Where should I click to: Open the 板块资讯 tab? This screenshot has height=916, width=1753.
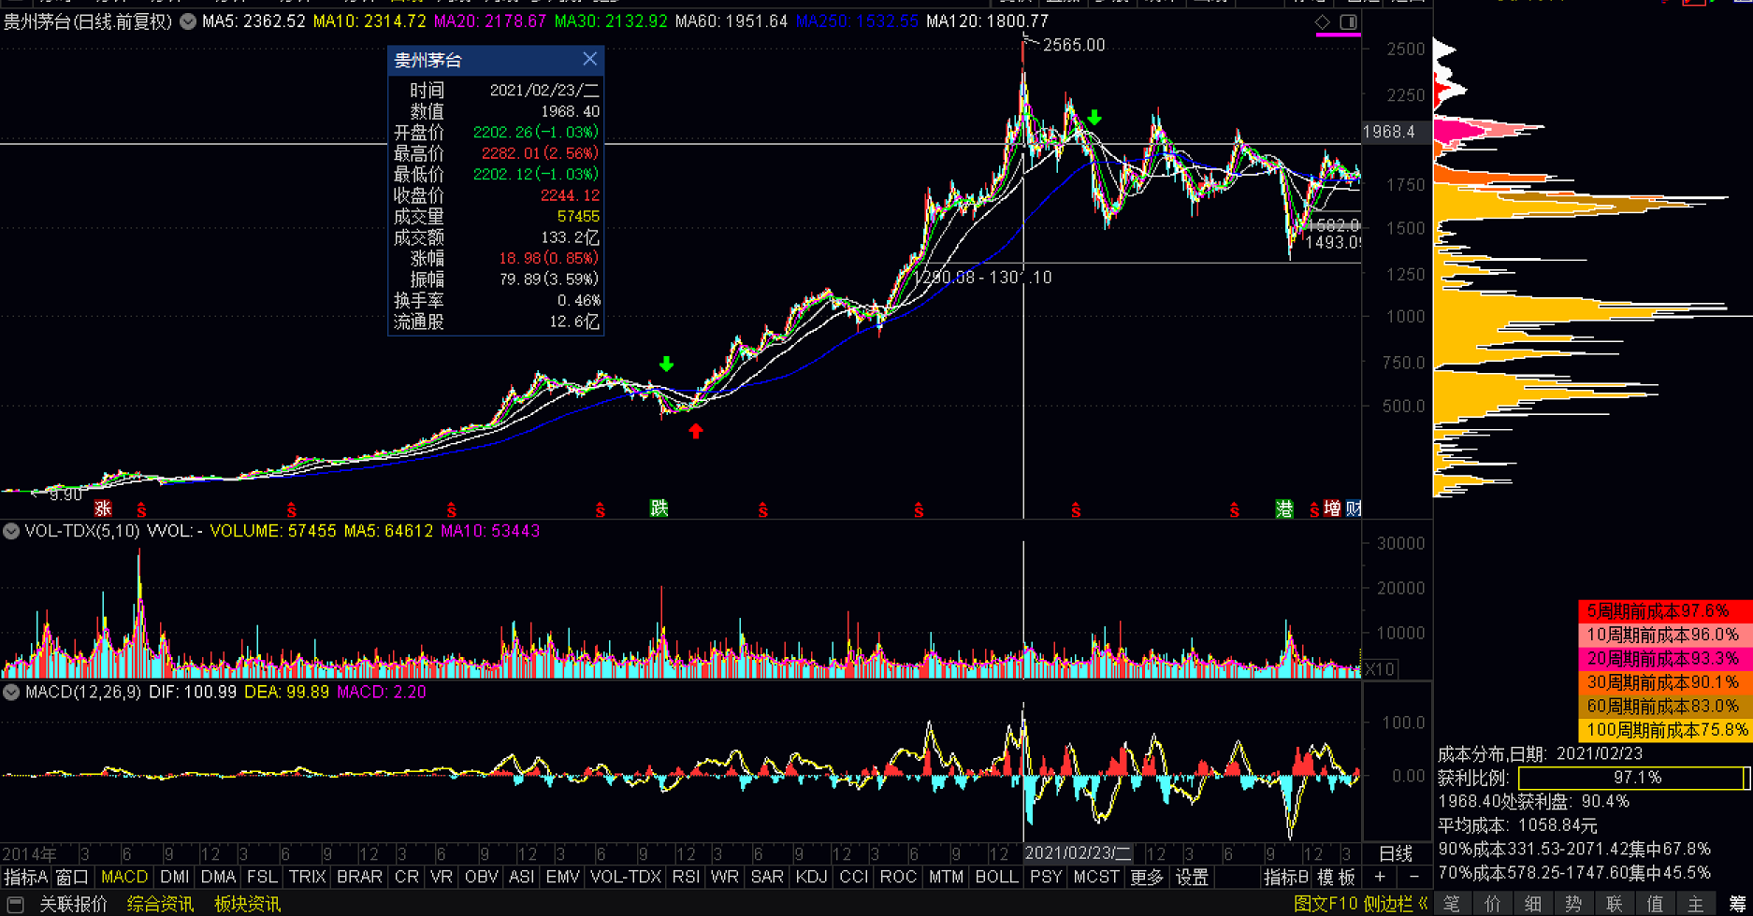247,904
